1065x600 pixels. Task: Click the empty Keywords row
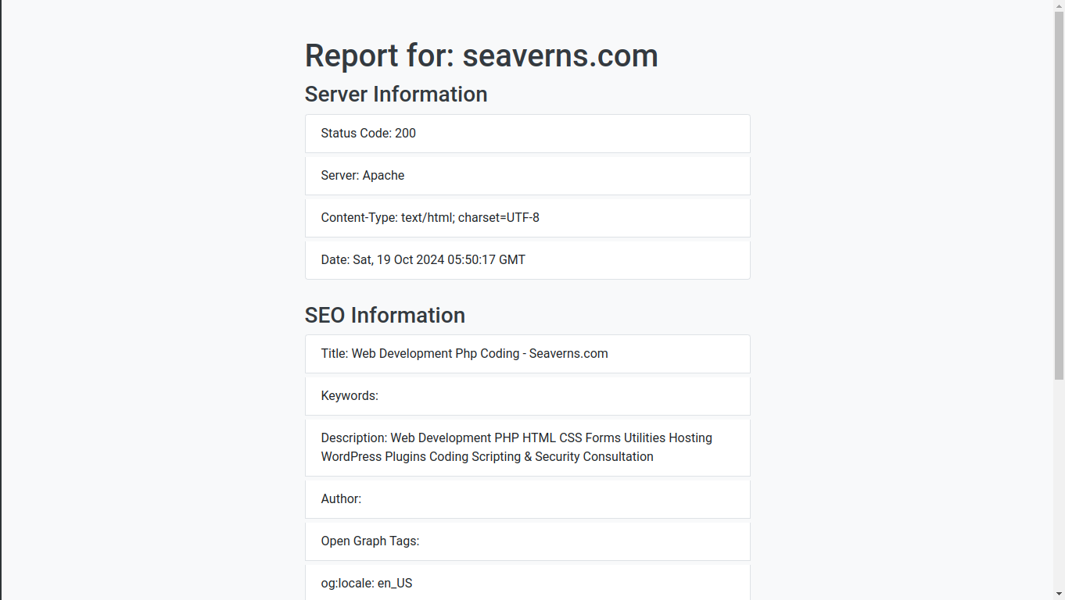(527, 396)
